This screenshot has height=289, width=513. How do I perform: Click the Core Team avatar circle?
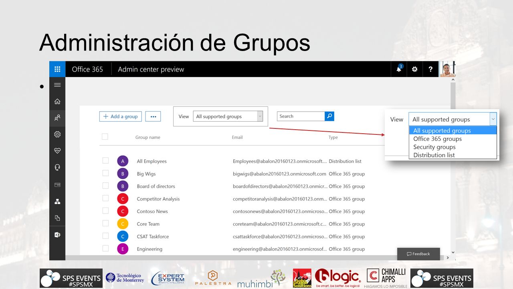tap(123, 224)
